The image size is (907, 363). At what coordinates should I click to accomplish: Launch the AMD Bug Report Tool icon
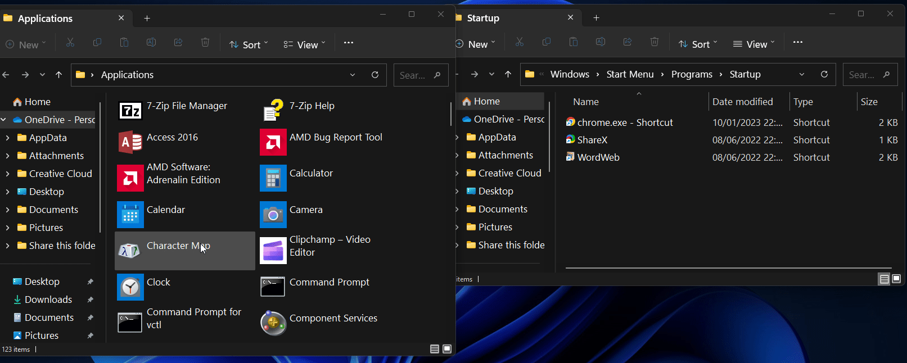tap(273, 143)
